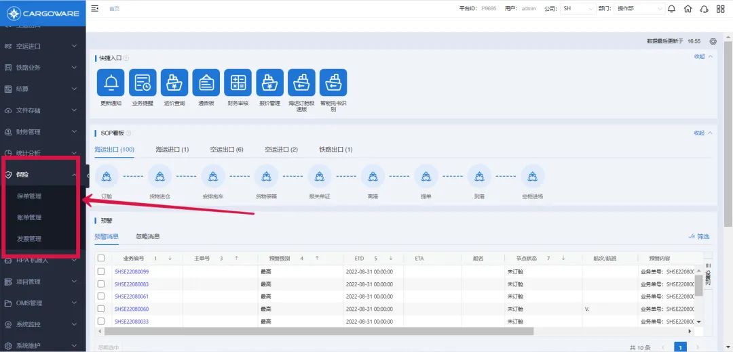
Task: Open the SHSE22080083 business number link
Action: click(x=131, y=284)
